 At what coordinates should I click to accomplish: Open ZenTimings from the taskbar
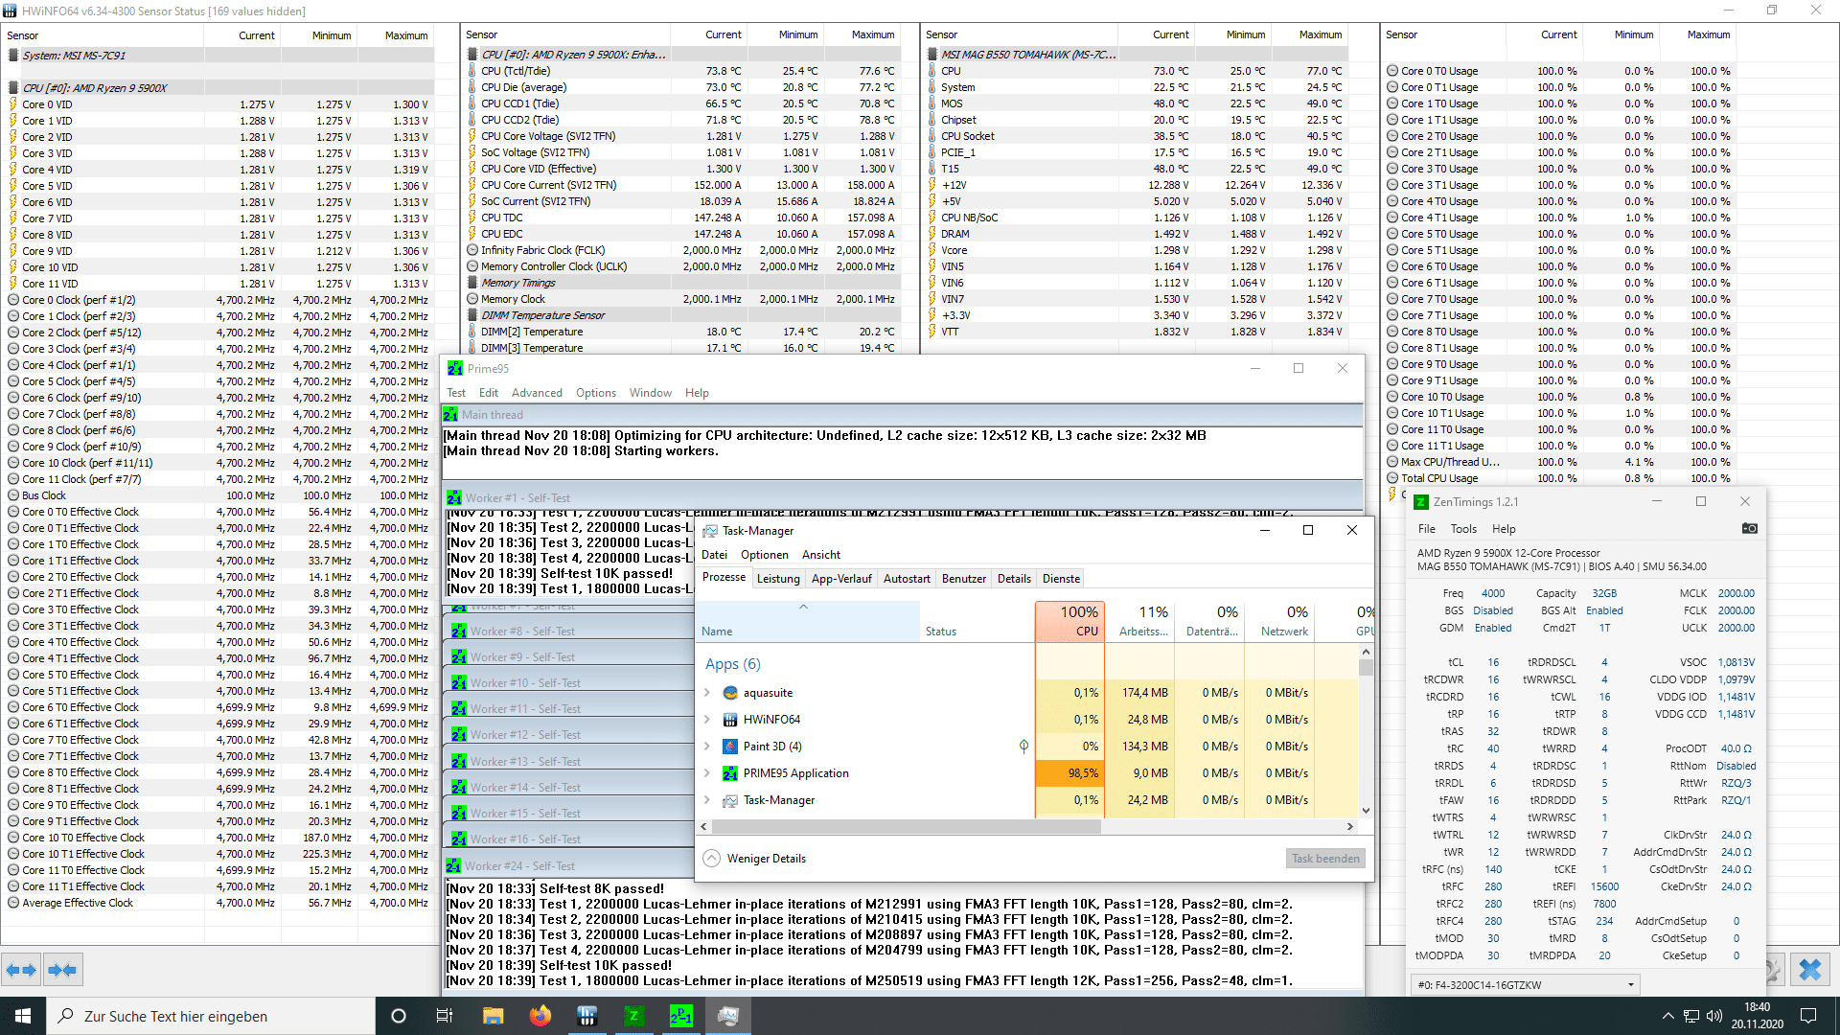(x=633, y=1016)
